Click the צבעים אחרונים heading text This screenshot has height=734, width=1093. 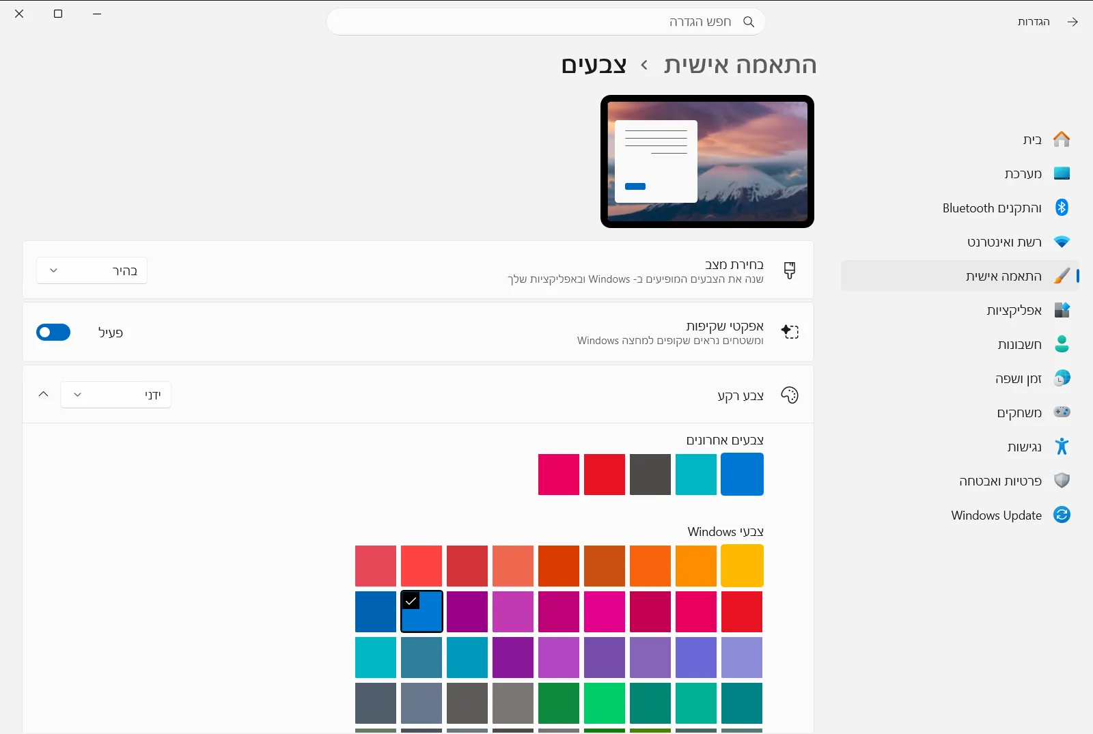[x=725, y=440]
